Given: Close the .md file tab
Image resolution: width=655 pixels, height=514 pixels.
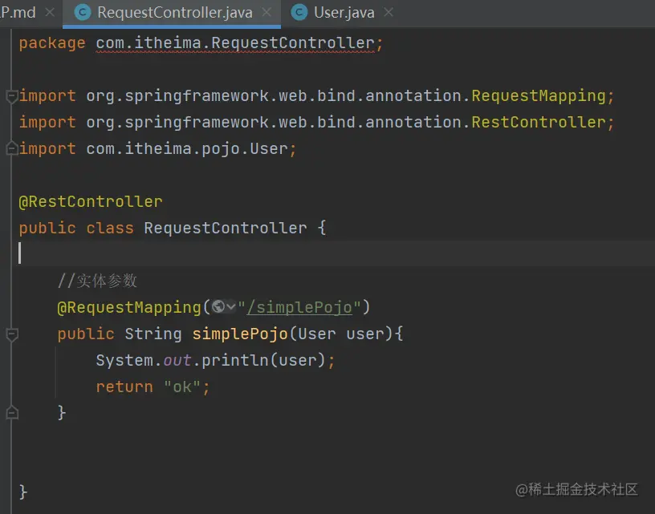Looking at the screenshot, I should click(50, 13).
